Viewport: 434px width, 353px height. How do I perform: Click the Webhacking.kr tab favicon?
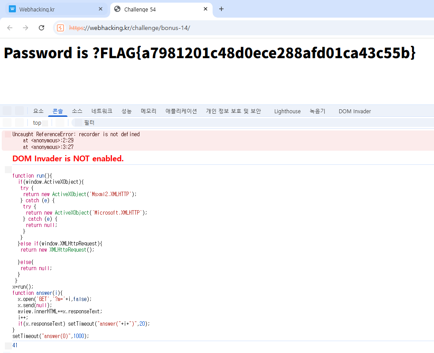tap(12, 9)
